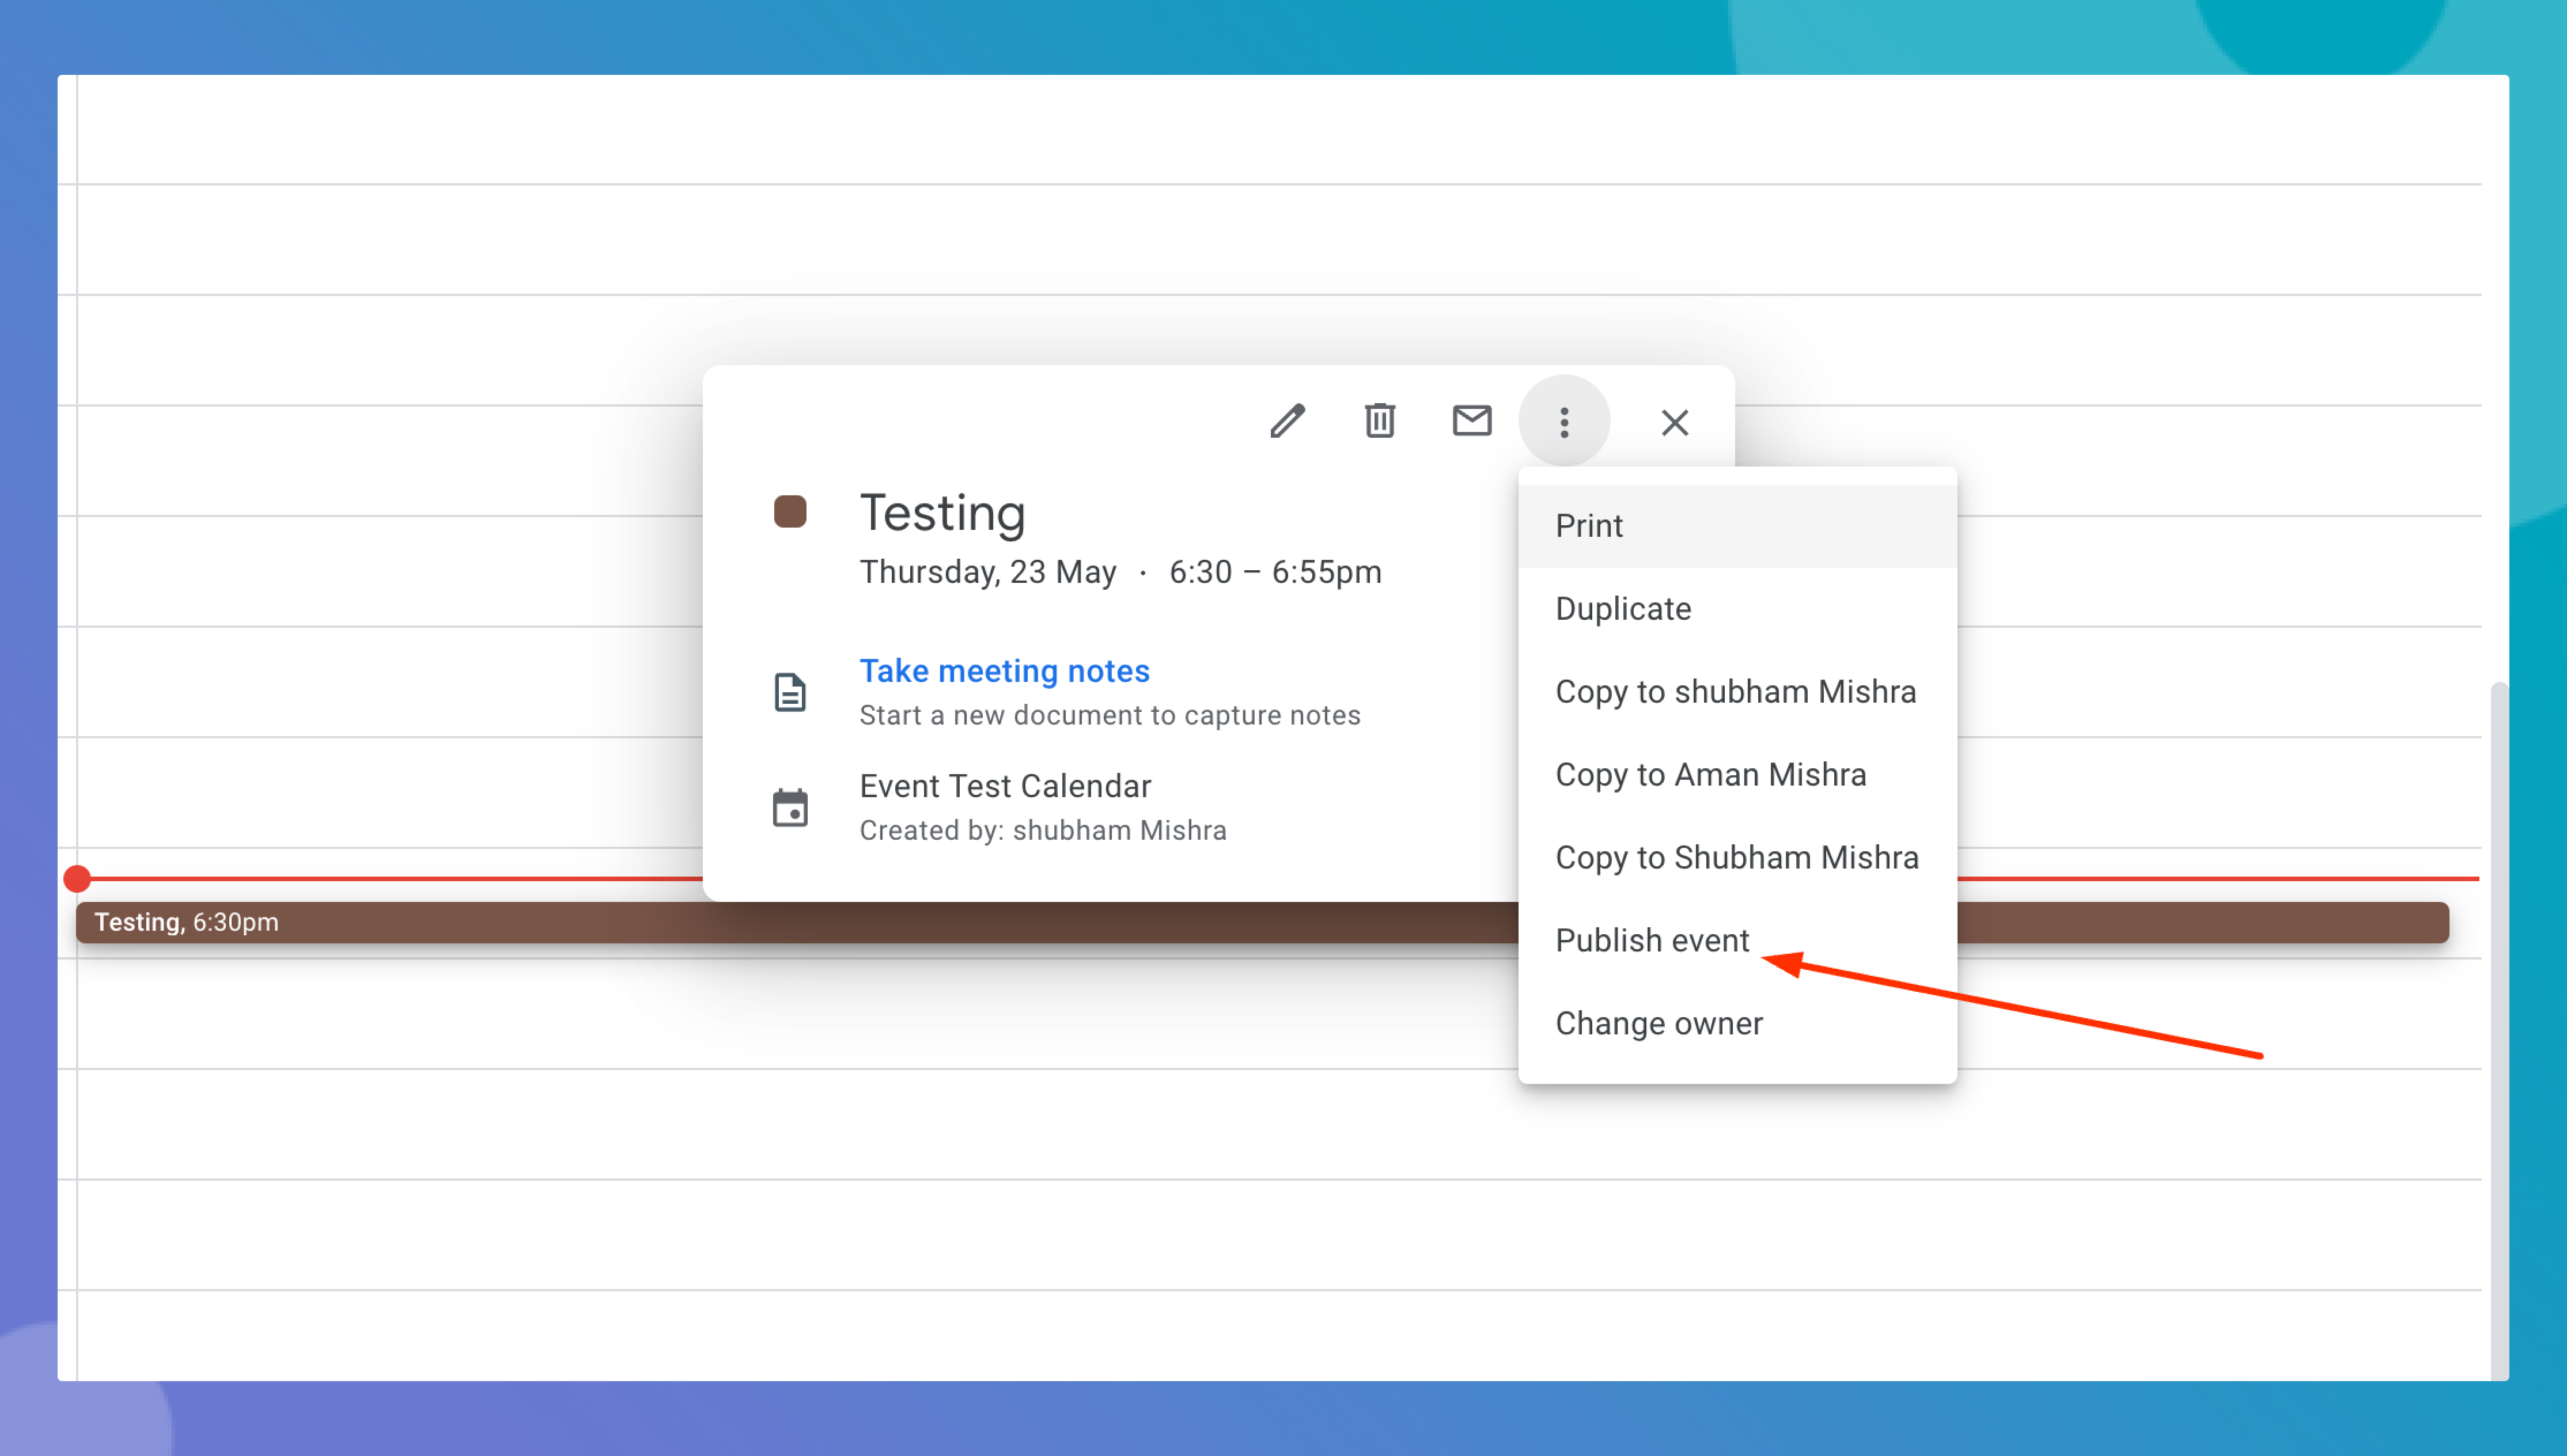This screenshot has width=2567, height=1456.
Task: Open the three-dot options menu
Action: point(1564,421)
